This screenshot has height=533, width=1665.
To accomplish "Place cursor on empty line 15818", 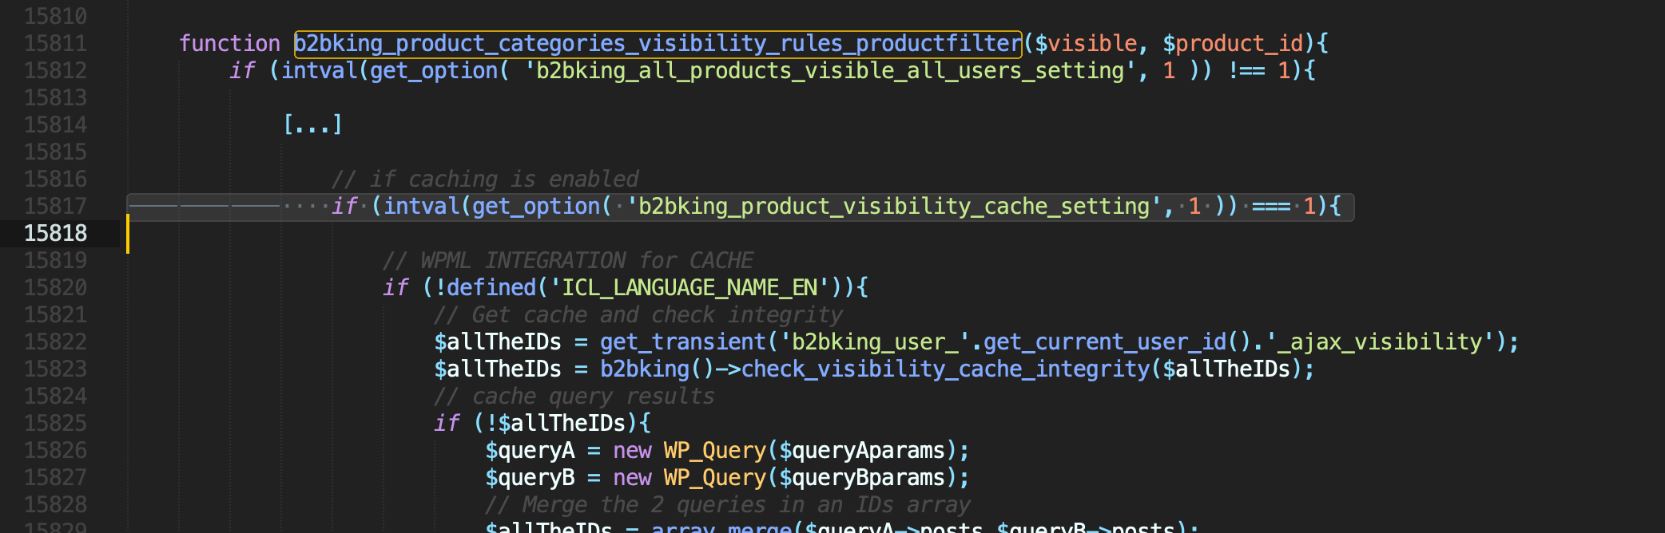I will [x=719, y=233].
